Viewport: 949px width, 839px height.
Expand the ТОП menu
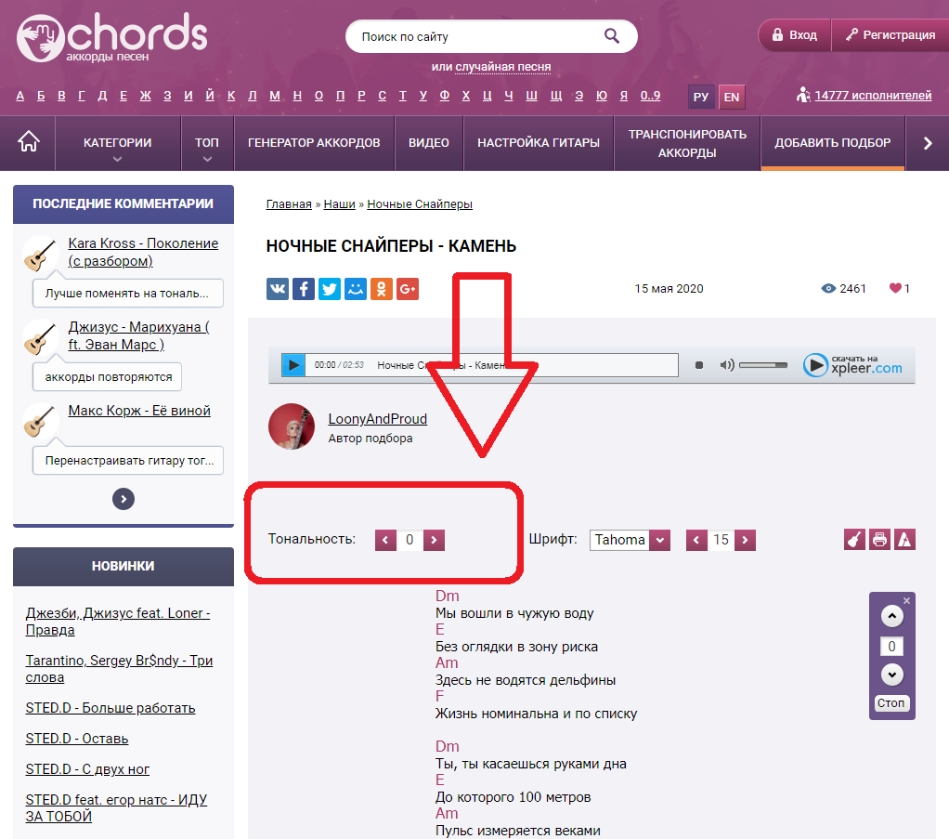207,144
